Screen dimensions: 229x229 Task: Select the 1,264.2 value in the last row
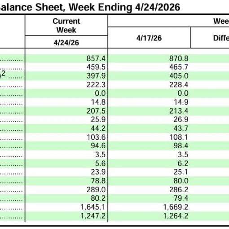(176, 216)
